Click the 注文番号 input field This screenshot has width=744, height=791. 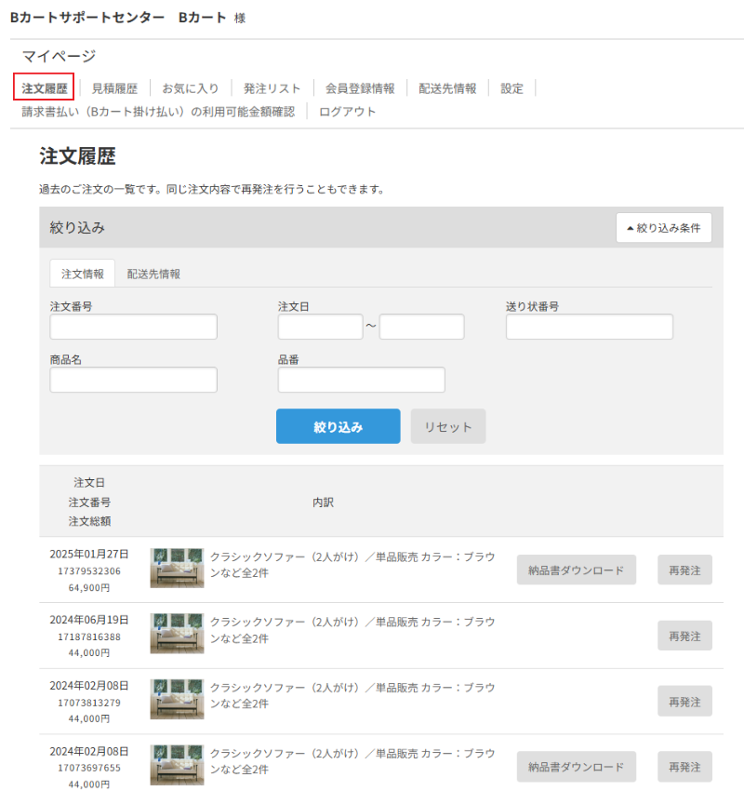coord(133,327)
